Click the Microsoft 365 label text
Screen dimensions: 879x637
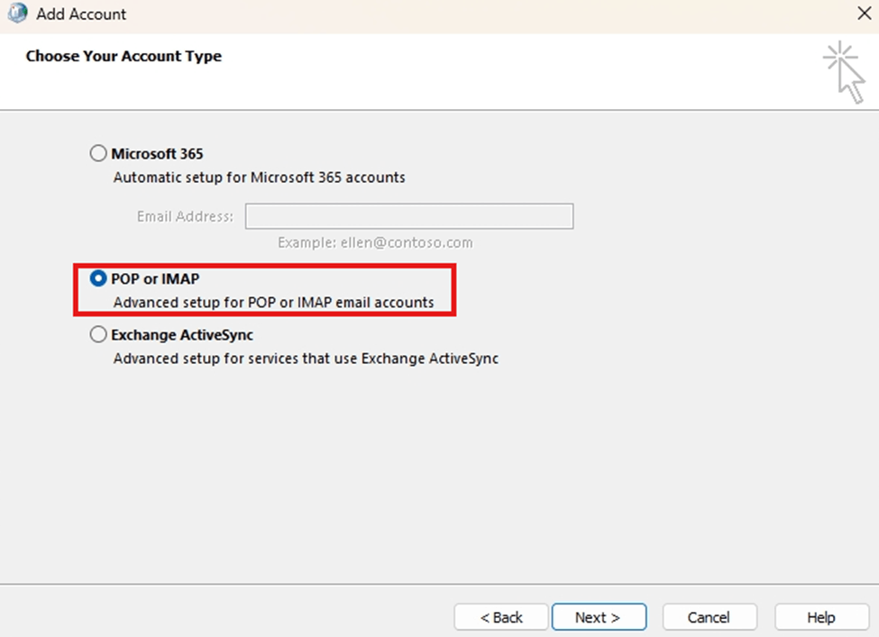(157, 153)
